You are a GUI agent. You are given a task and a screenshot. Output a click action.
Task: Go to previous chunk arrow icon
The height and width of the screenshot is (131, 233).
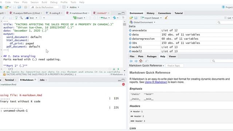point(90,18)
